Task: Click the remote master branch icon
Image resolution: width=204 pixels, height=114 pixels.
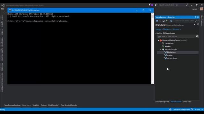Action: click(165, 55)
